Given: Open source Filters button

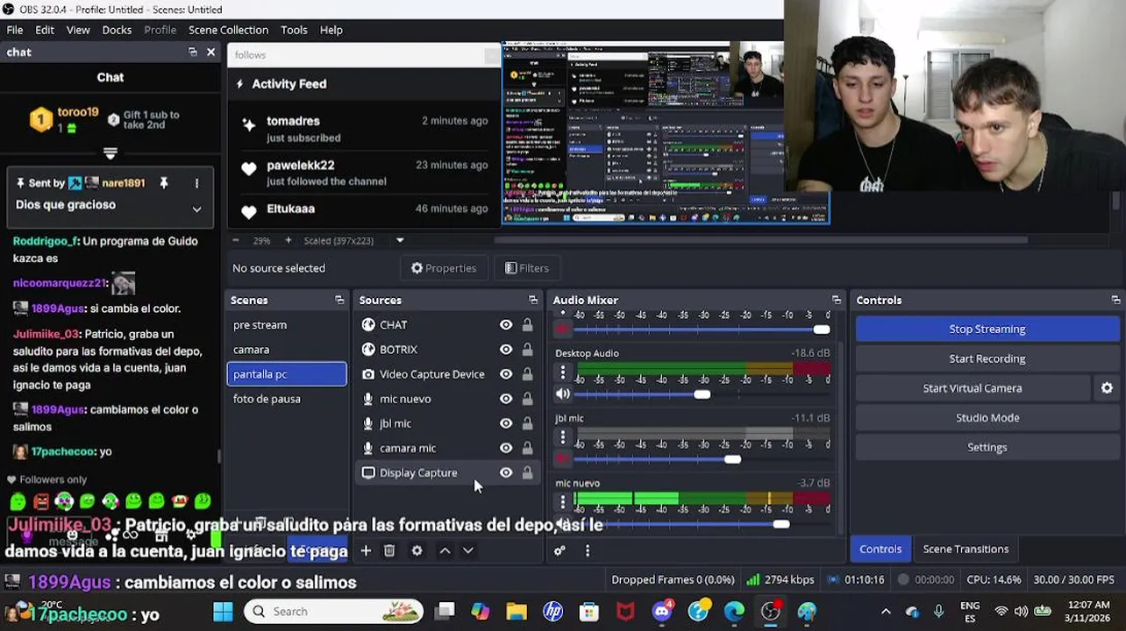Looking at the screenshot, I should 527,268.
